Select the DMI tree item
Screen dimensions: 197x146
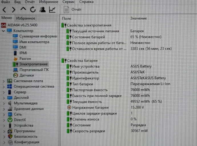[x=19, y=47]
